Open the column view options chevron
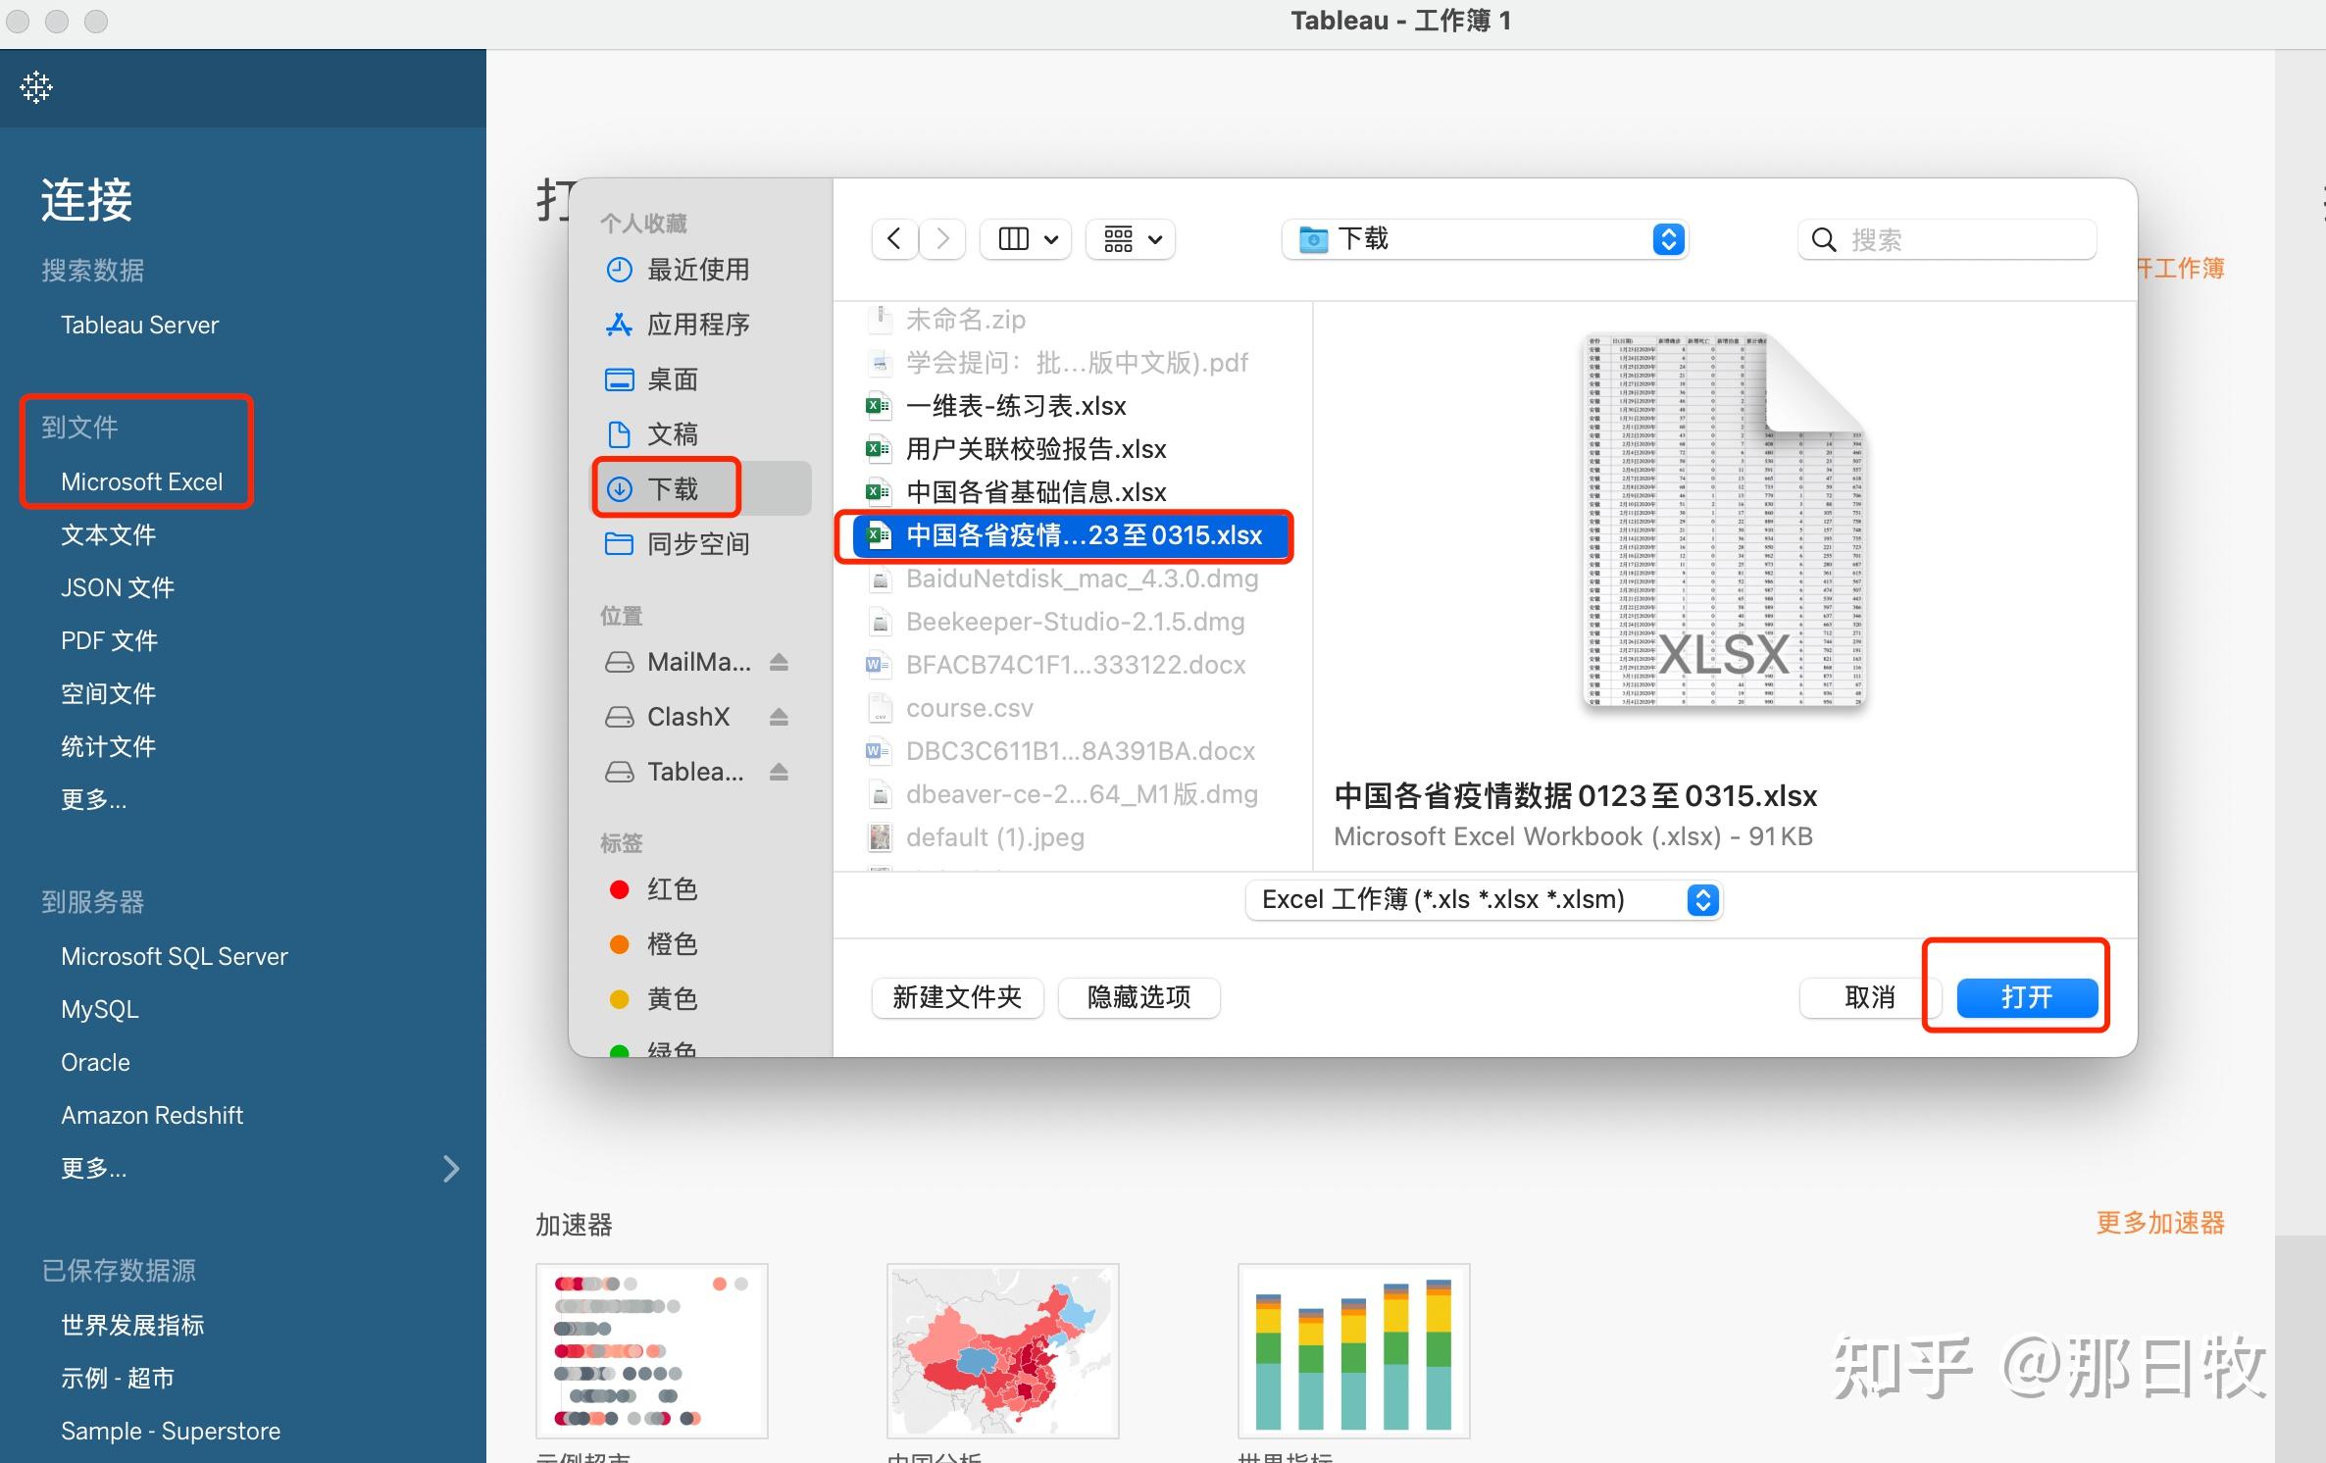 tap(1052, 238)
